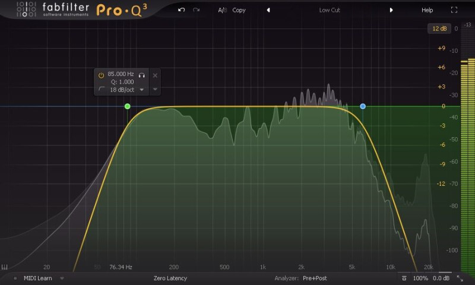This screenshot has width=475, height=285.
Task: Adjust the 0.0 dB output gain
Action: (x=441, y=278)
